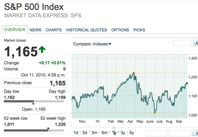This screenshot has height=137, width=198.
Task: Choose the 6m chart range
Action: (x=105, y=133)
